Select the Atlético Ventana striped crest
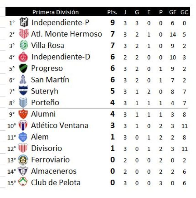 point(23,125)
